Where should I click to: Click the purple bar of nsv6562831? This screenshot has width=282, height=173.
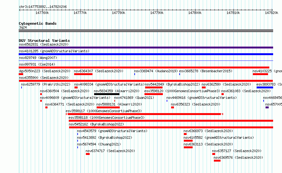146,48
